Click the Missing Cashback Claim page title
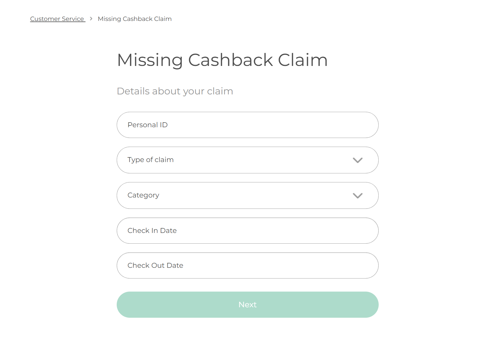This screenshot has height=352, width=498. (222, 60)
